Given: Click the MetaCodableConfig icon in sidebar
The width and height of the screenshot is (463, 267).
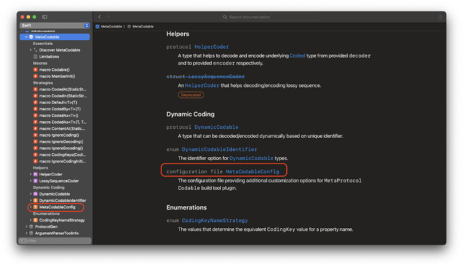Looking at the screenshot, I should tap(36, 207).
